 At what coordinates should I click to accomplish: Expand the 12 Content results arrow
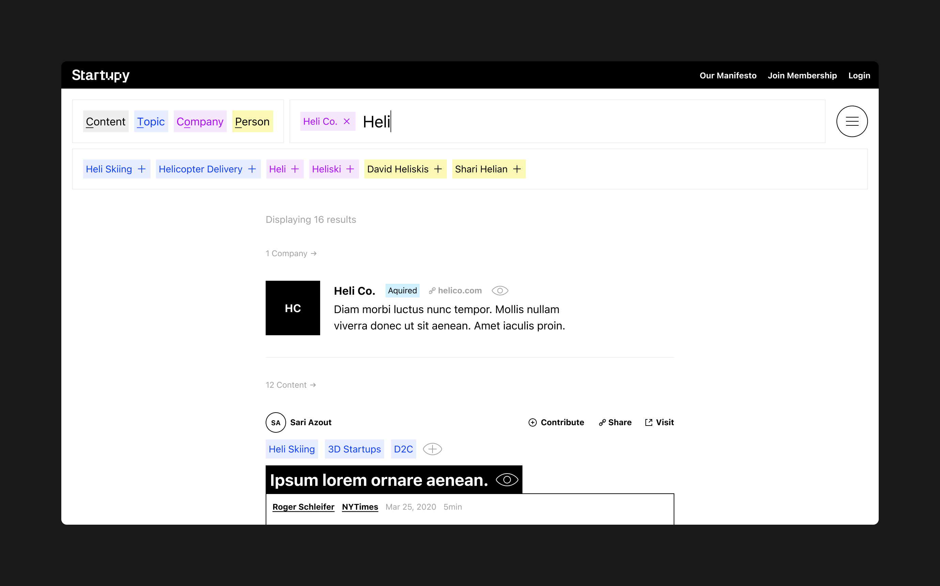313,385
